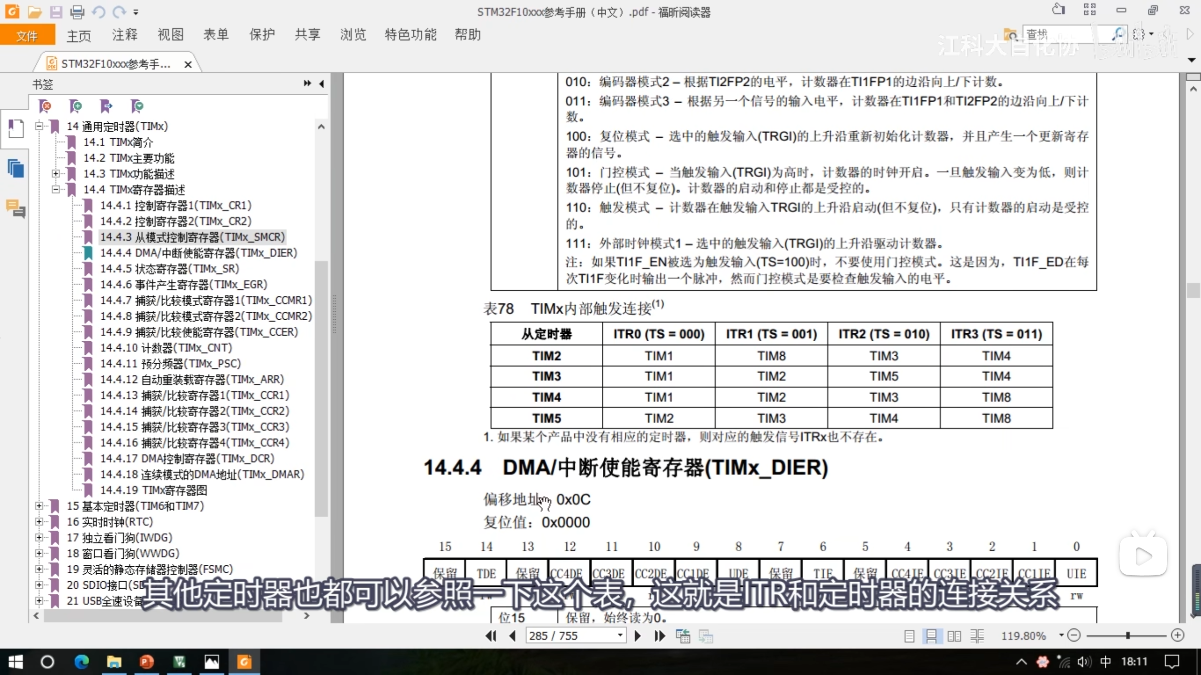The height and width of the screenshot is (675, 1201).
Task: Click the Open file folder icon
Action: pos(34,12)
